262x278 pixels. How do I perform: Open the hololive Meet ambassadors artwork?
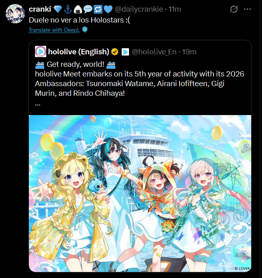coord(140,193)
